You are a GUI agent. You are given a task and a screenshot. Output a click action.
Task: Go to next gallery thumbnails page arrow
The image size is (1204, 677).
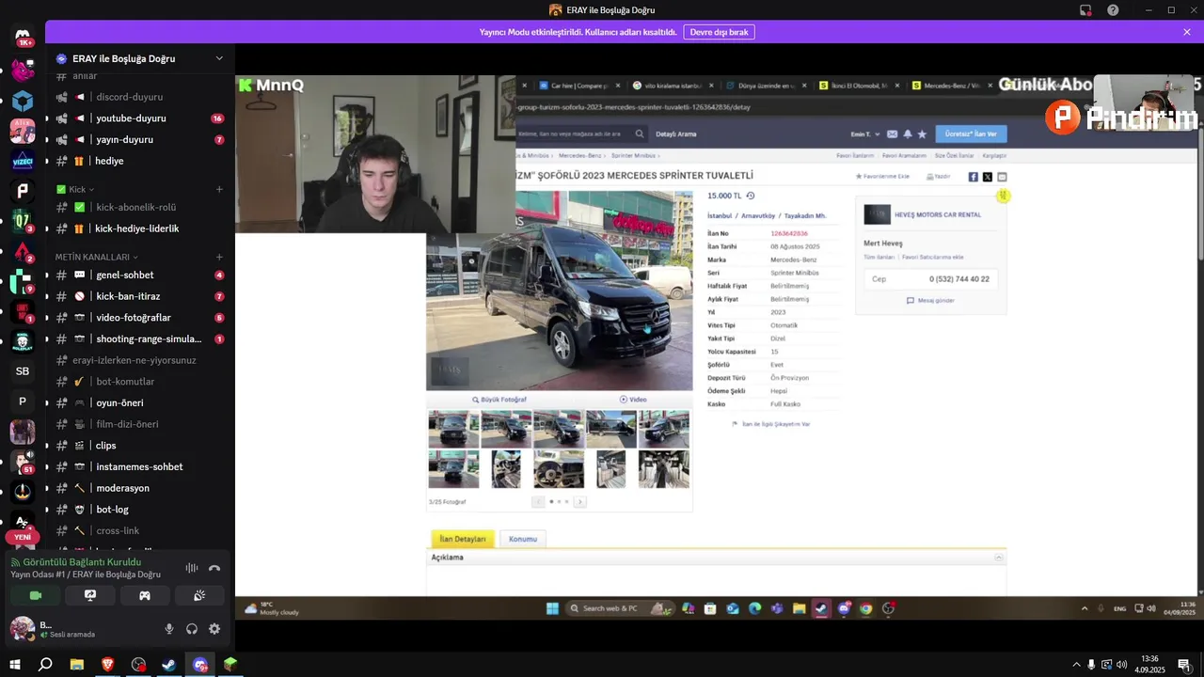579,502
